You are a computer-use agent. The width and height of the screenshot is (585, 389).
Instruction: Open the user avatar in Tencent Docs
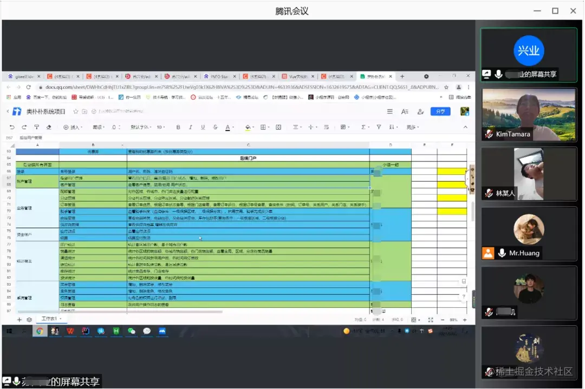(465, 111)
